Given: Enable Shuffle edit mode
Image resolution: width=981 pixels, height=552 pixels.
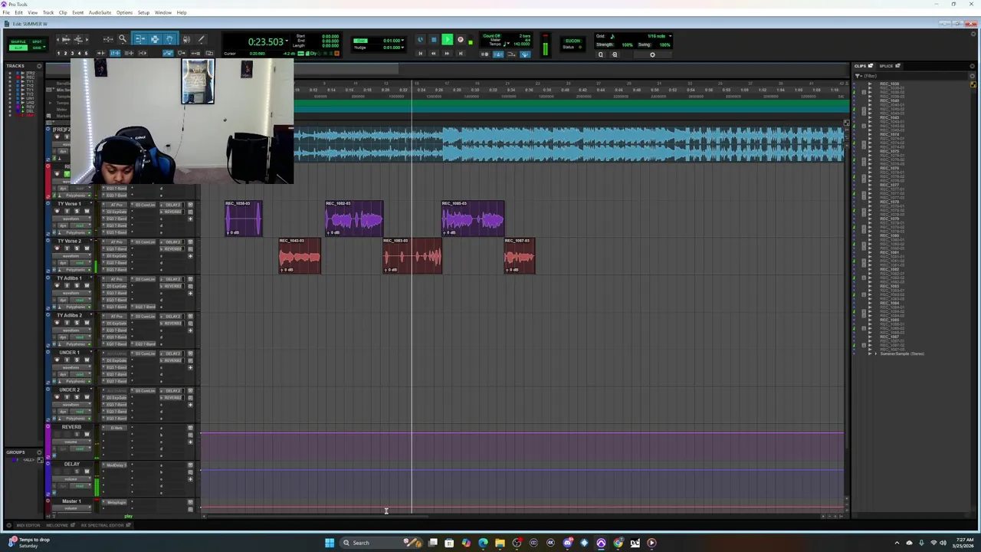Looking at the screenshot, I should [18, 41].
